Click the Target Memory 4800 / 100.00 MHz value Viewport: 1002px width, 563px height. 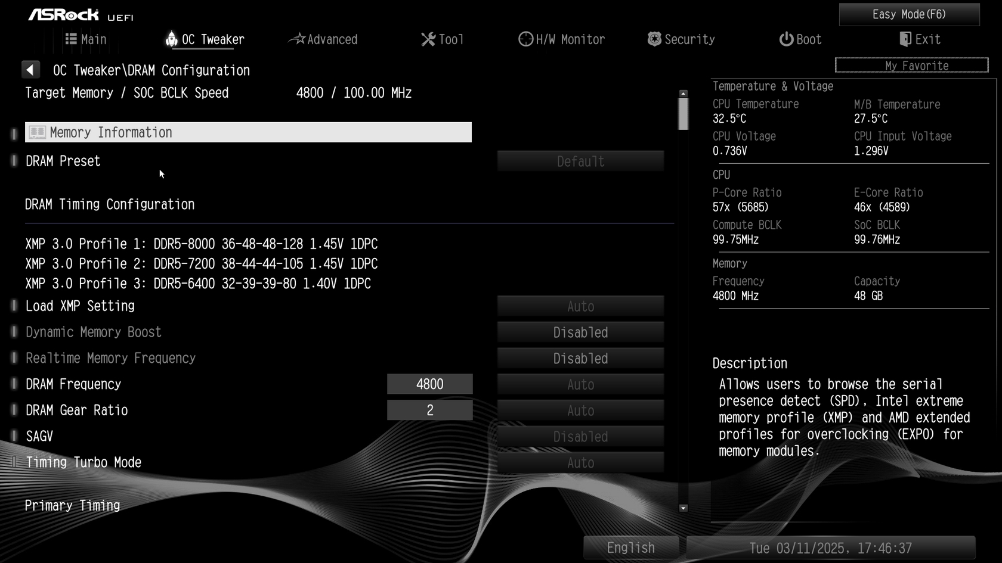point(354,93)
